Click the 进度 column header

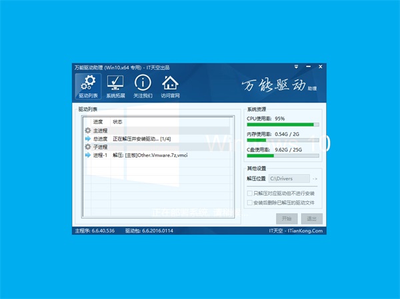98,122
